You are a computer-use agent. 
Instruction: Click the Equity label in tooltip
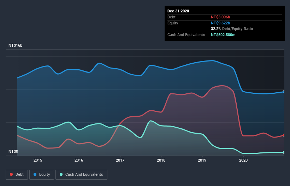173,23
